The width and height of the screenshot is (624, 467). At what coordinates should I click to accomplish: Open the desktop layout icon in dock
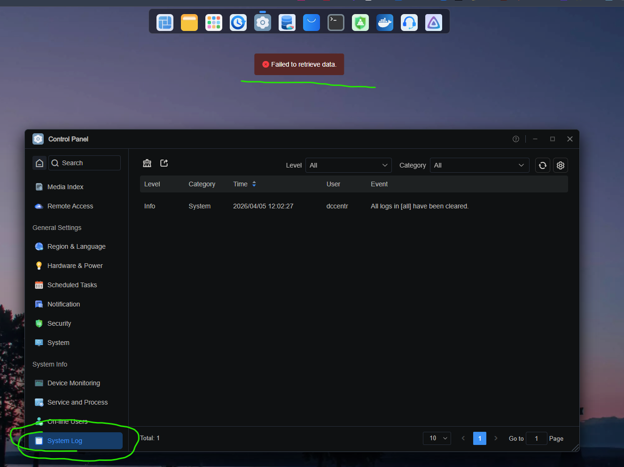165,22
